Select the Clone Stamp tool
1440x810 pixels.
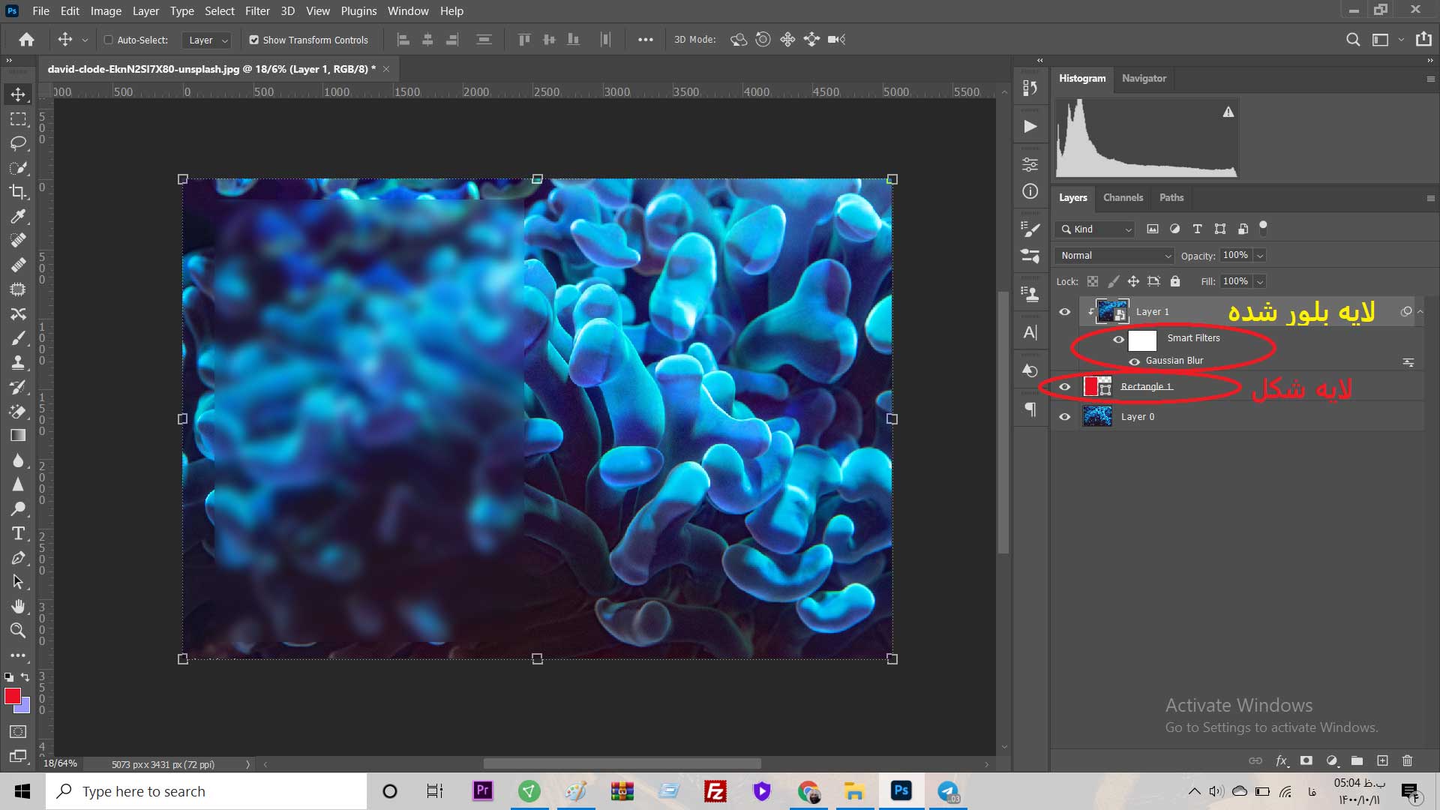click(18, 363)
